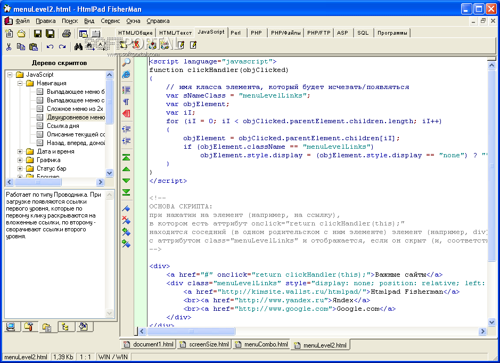Expand the Дата и время folder
500x363 pixels.
pos(20,151)
